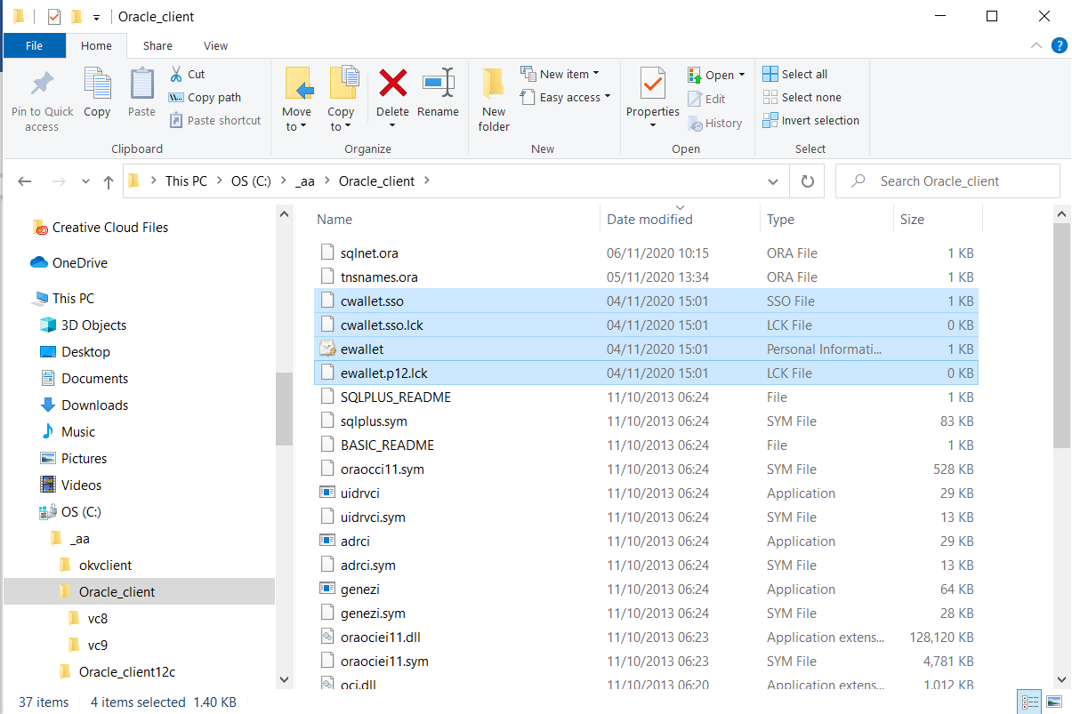Click the Cut scissors icon
This screenshot has width=1072, height=714.
tap(176, 74)
